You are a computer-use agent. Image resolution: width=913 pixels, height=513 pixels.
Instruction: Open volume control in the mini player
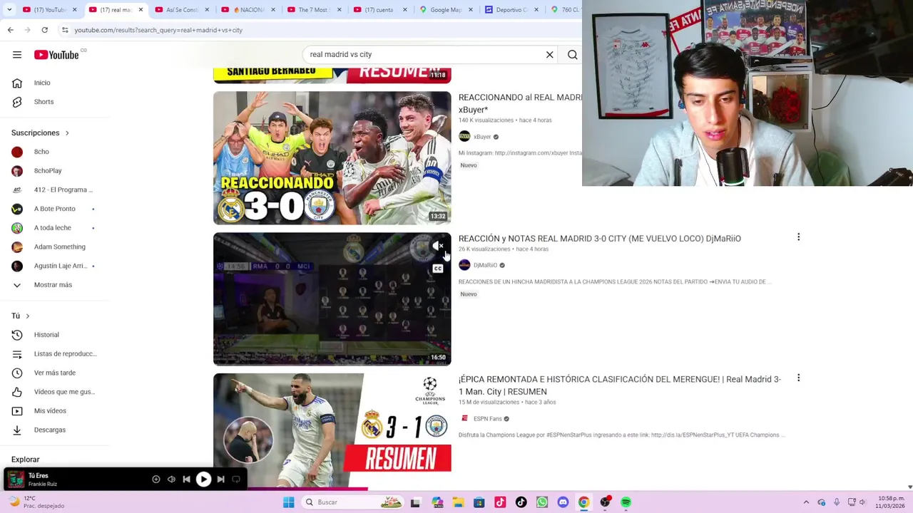tap(171, 480)
